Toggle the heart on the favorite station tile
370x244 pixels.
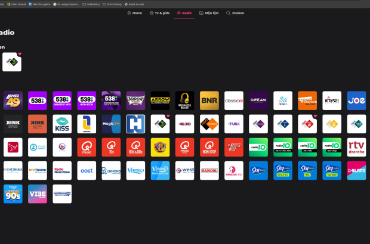[20, 54]
